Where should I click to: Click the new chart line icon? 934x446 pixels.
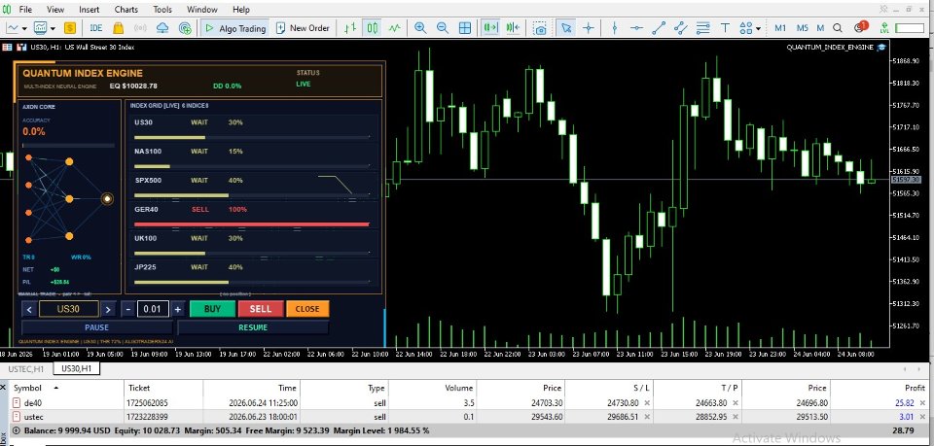coord(13,27)
